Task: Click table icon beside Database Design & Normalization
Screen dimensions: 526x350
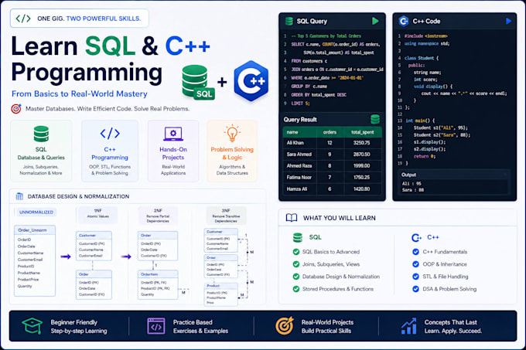Action: (19, 196)
